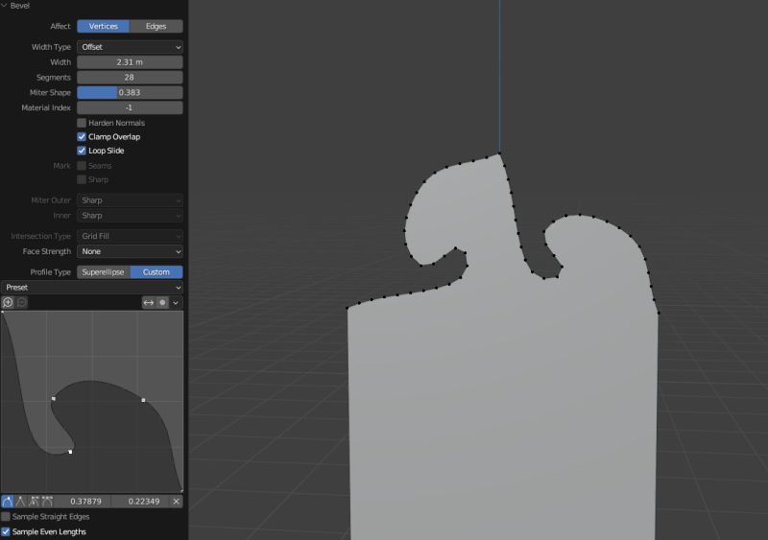Choose Superellipse profile type
768x540 pixels.
click(x=104, y=272)
